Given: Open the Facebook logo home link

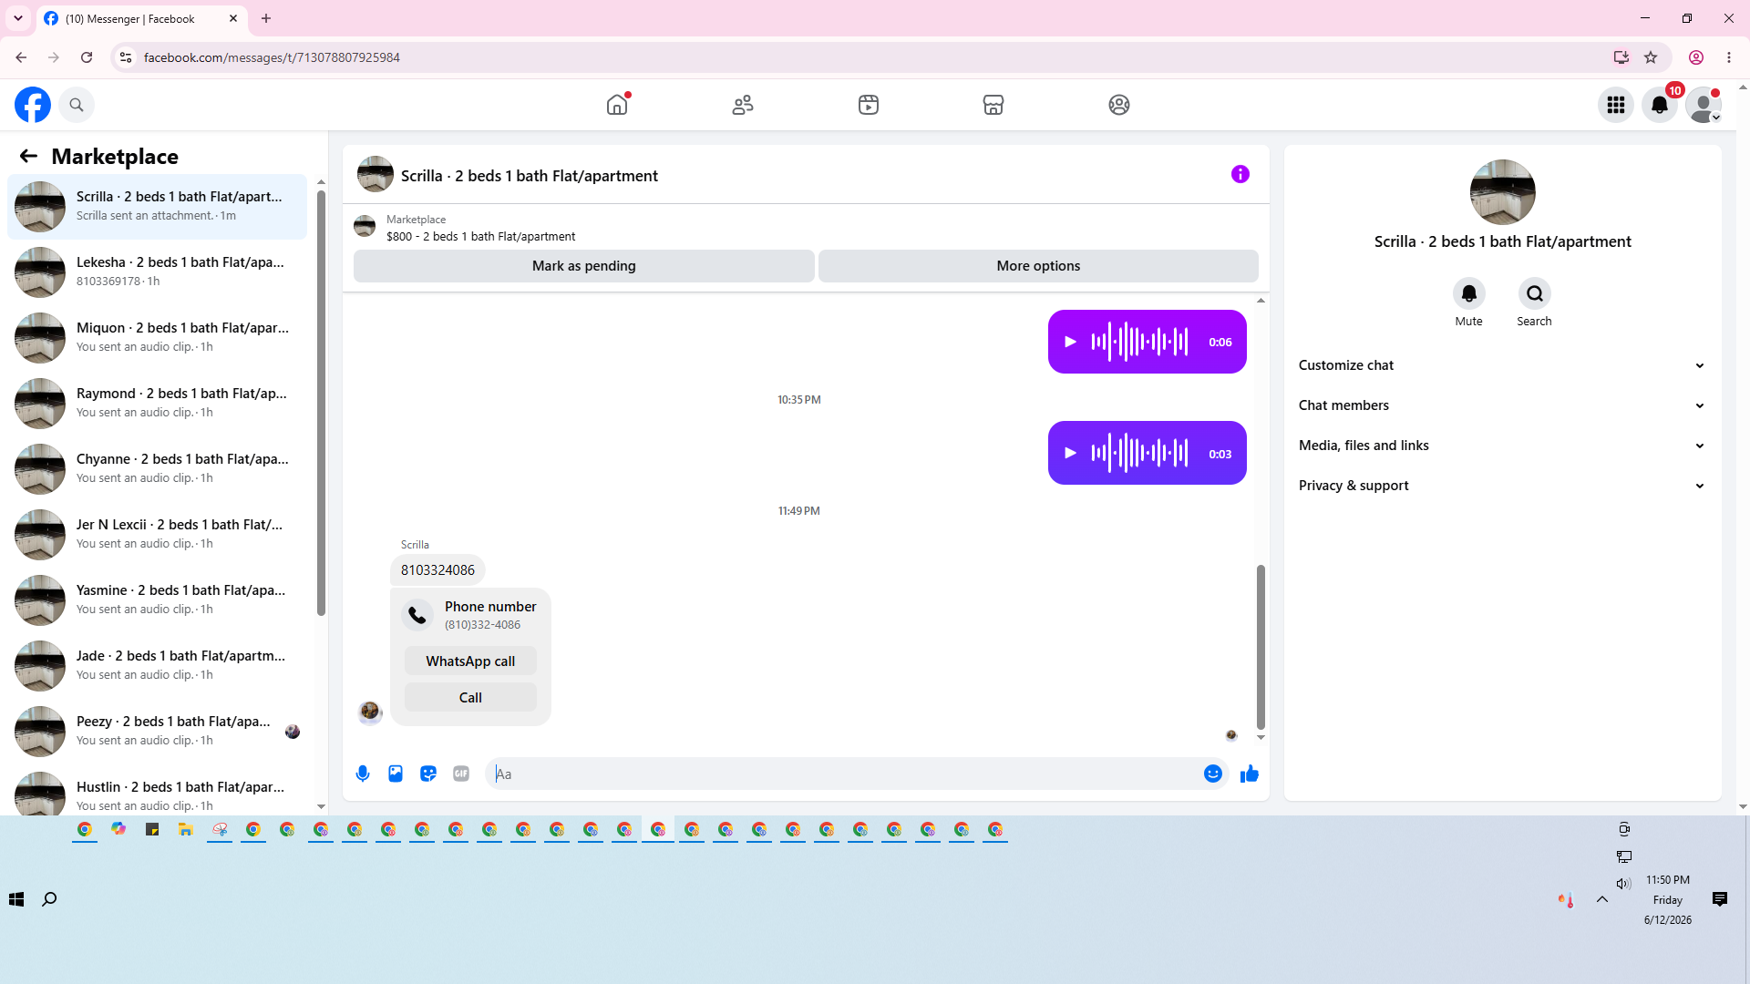Looking at the screenshot, I should [x=33, y=105].
